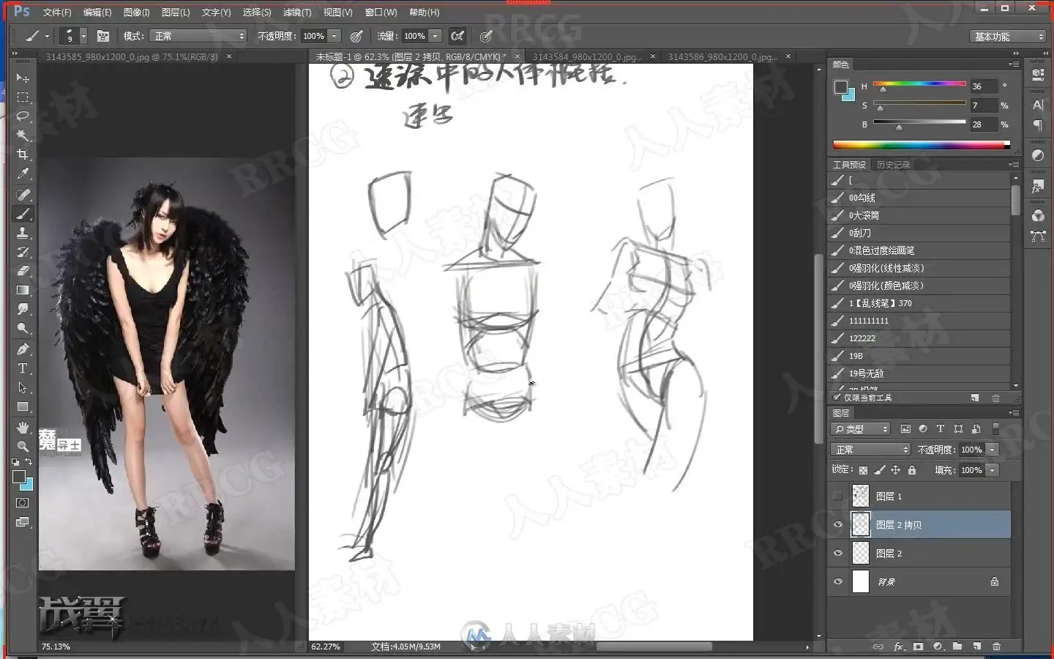Click the hue H slider

pyautogui.click(x=919, y=84)
